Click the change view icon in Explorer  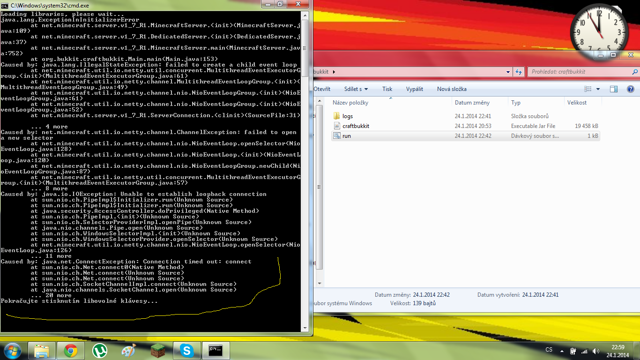pyautogui.click(x=588, y=89)
